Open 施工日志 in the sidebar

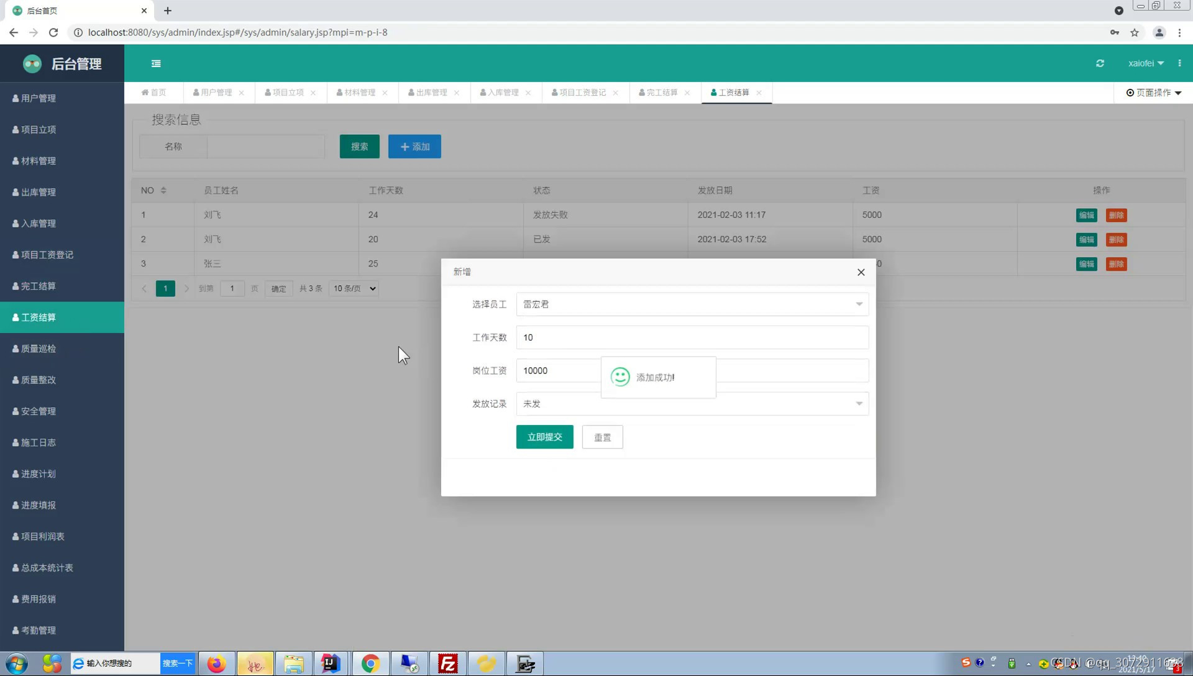pos(62,442)
